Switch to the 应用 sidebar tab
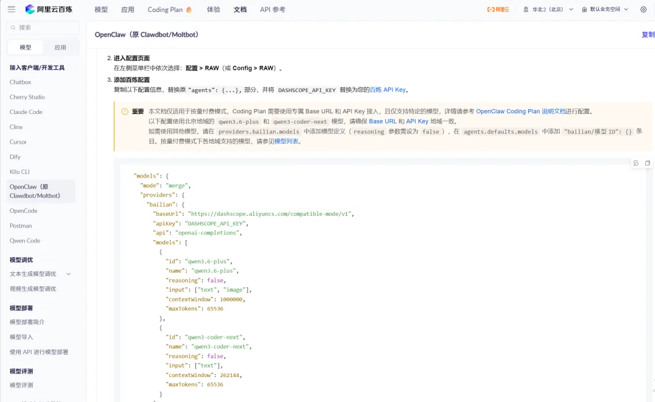655x402 pixels. [x=60, y=47]
